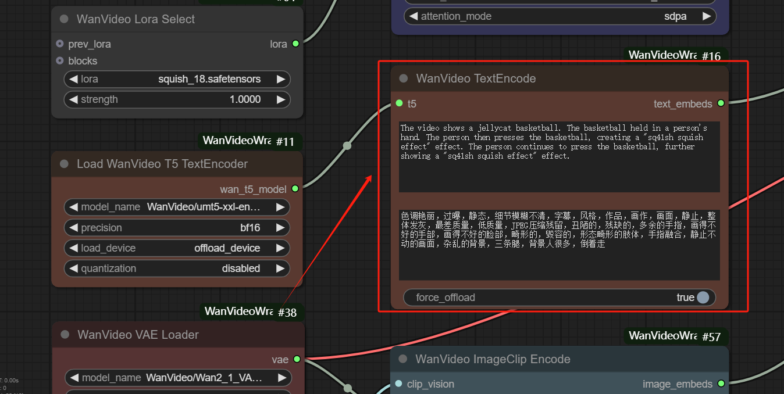This screenshot has width=784, height=394.
Task: Click the WanVideoWra #57 badge
Action: pyautogui.click(x=675, y=335)
